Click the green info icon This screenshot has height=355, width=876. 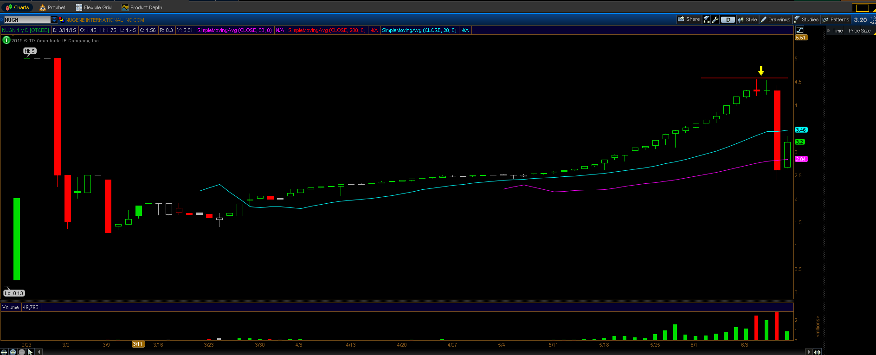point(6,40)
